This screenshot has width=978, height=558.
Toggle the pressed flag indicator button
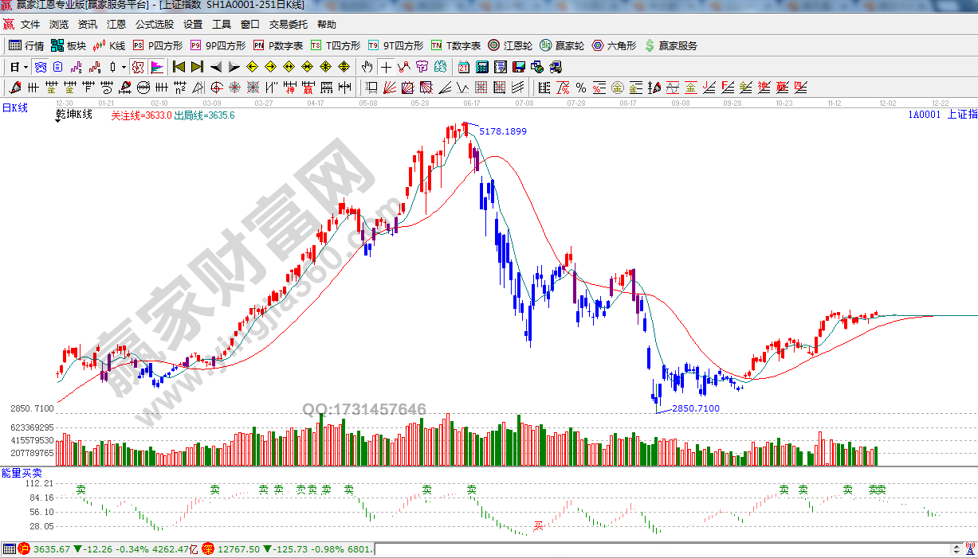coord(157,67)
